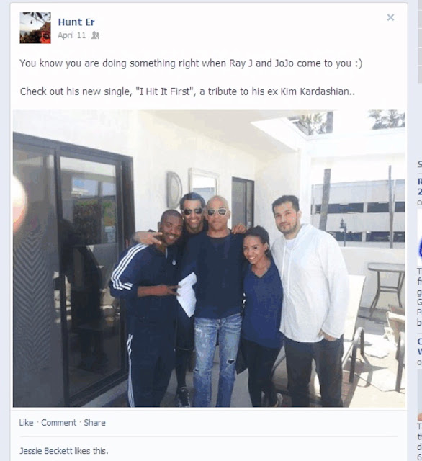
Task: Open Hunt Er's profile picture thumbnail
Action: 35,28
